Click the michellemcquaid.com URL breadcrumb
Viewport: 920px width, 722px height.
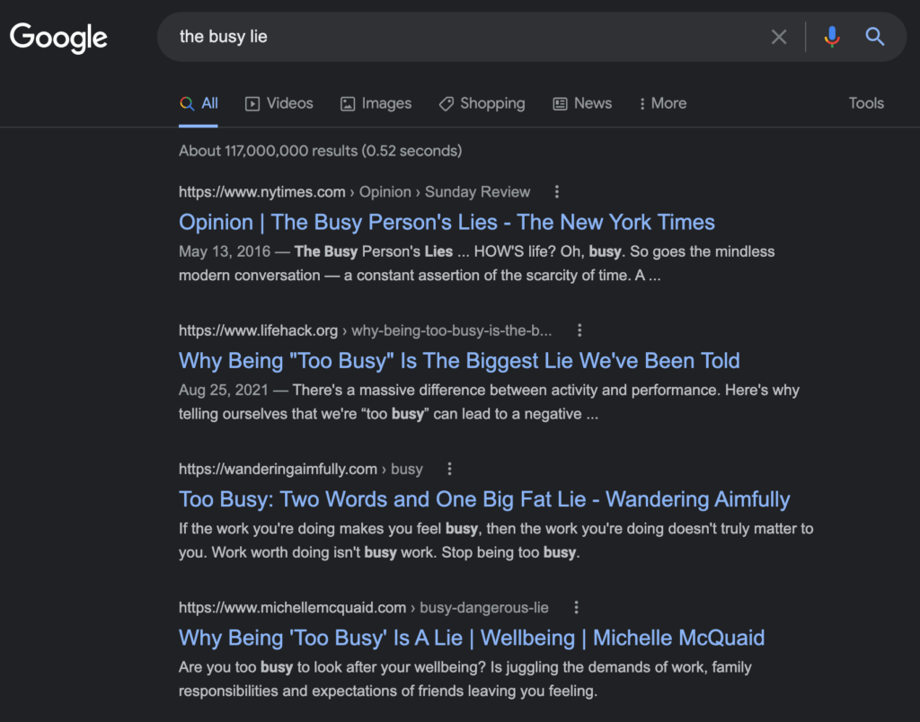(363, 607)
